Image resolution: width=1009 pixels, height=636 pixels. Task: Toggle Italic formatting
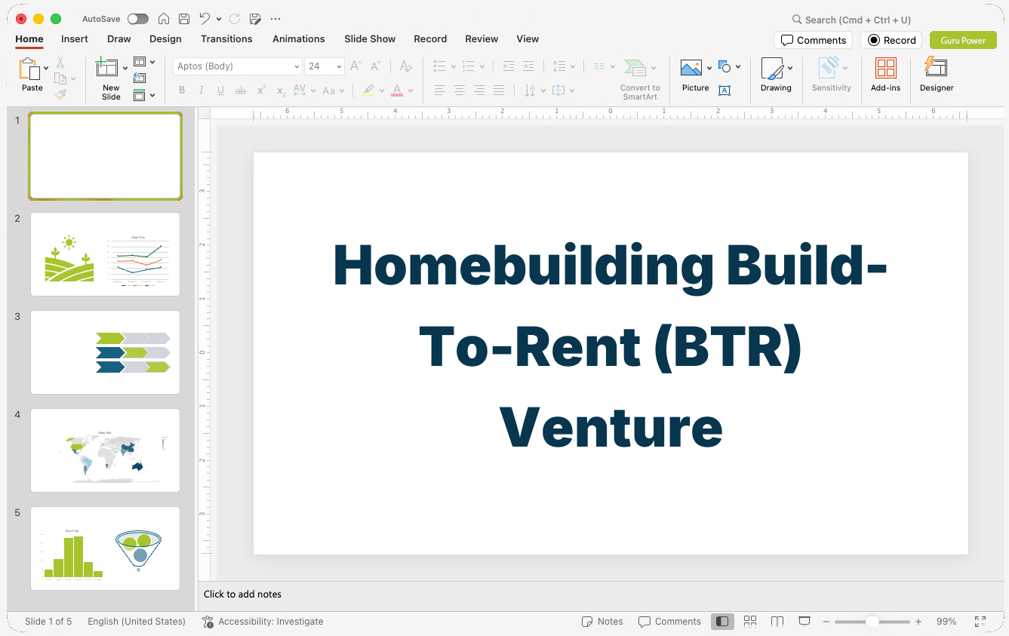point(201,91)
